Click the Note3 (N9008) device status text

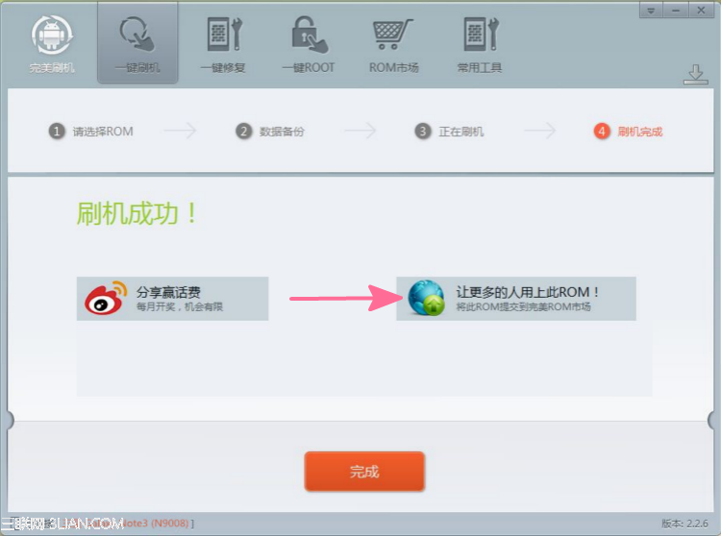[x=156, y=524]
